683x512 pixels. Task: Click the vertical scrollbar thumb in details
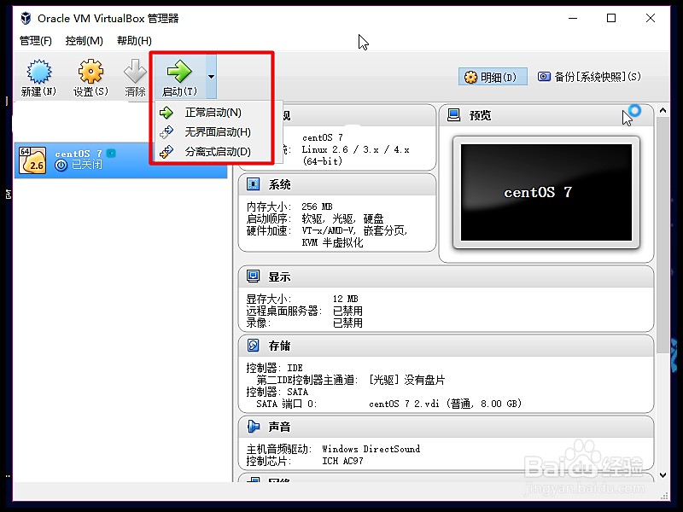coord(663,236)
